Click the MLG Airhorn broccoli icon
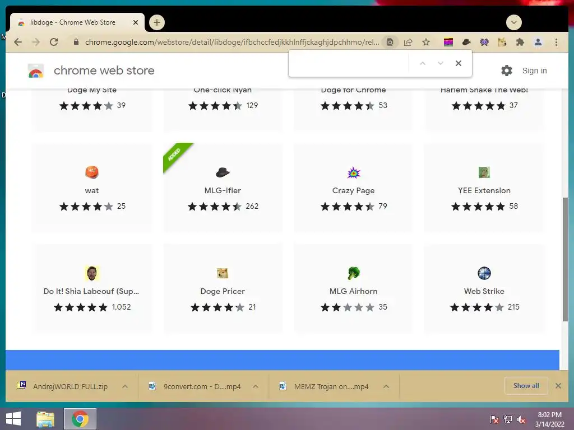574x430 pixels. (354, 273)
